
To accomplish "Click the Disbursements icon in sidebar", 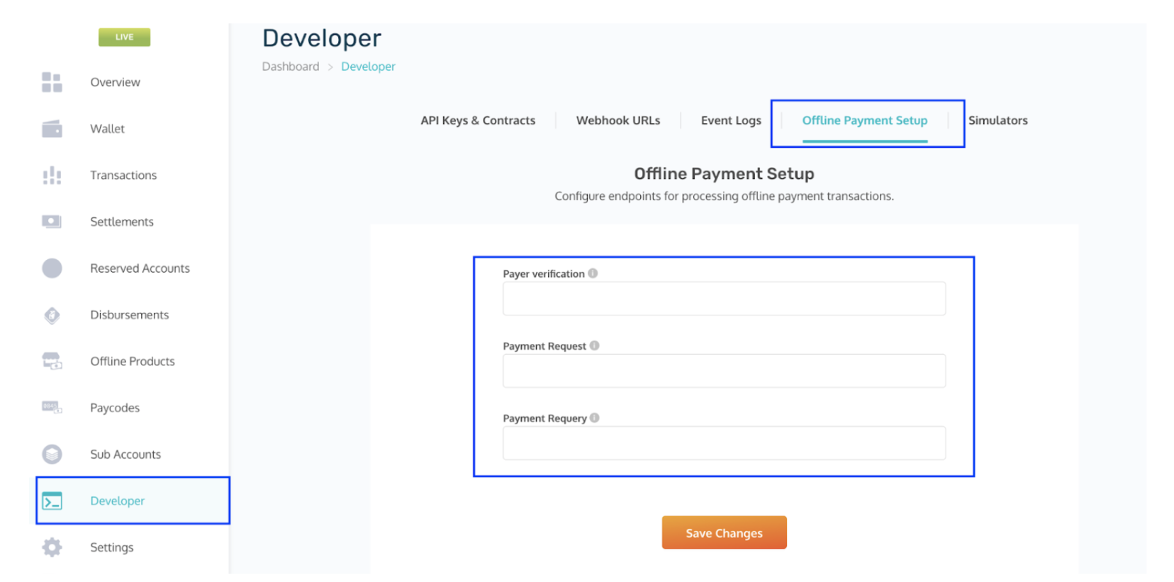I will (52, 315).
